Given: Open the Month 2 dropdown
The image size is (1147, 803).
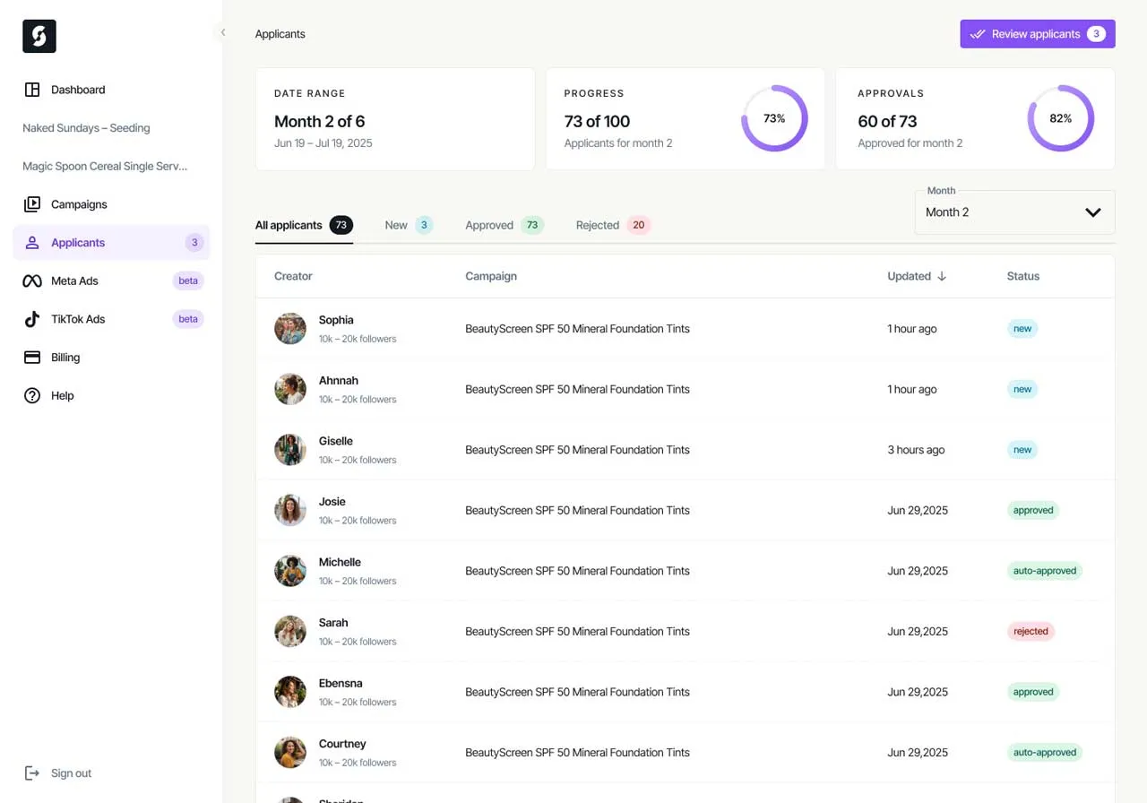Looking at the screenshot, I should click(1013, 212).
